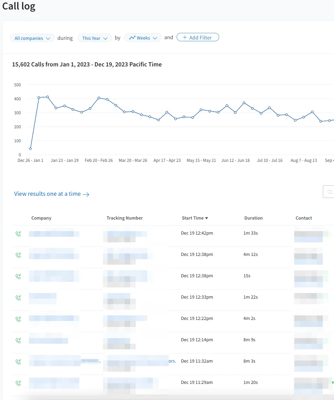The width and height of the screenshot is (334, 400).
Task: Click inbound call icon for Dec 19 11:29am row
Action: pyautogui.click(x=18, y=383)
